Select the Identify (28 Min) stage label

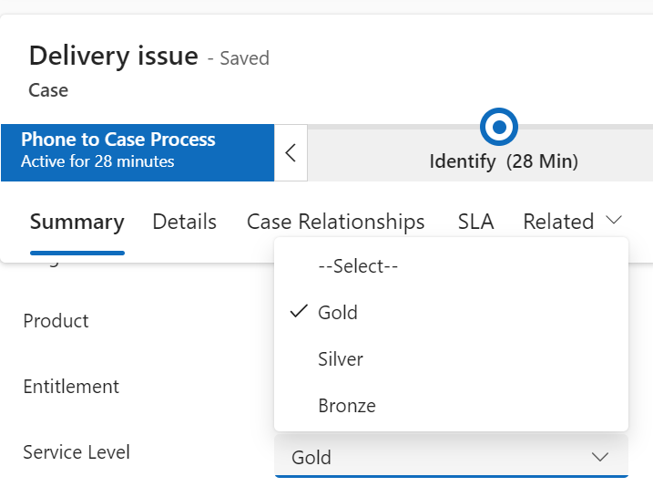click(504, 162)
